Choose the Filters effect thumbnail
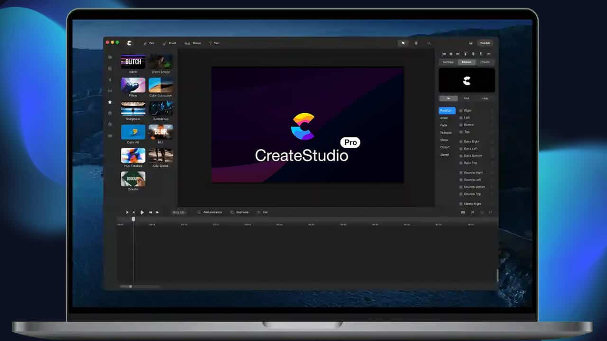Screen dimensions: 607x341 (133, 85)
